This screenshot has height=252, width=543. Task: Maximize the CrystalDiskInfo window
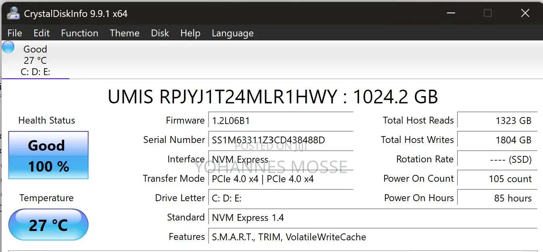point(487,13)
